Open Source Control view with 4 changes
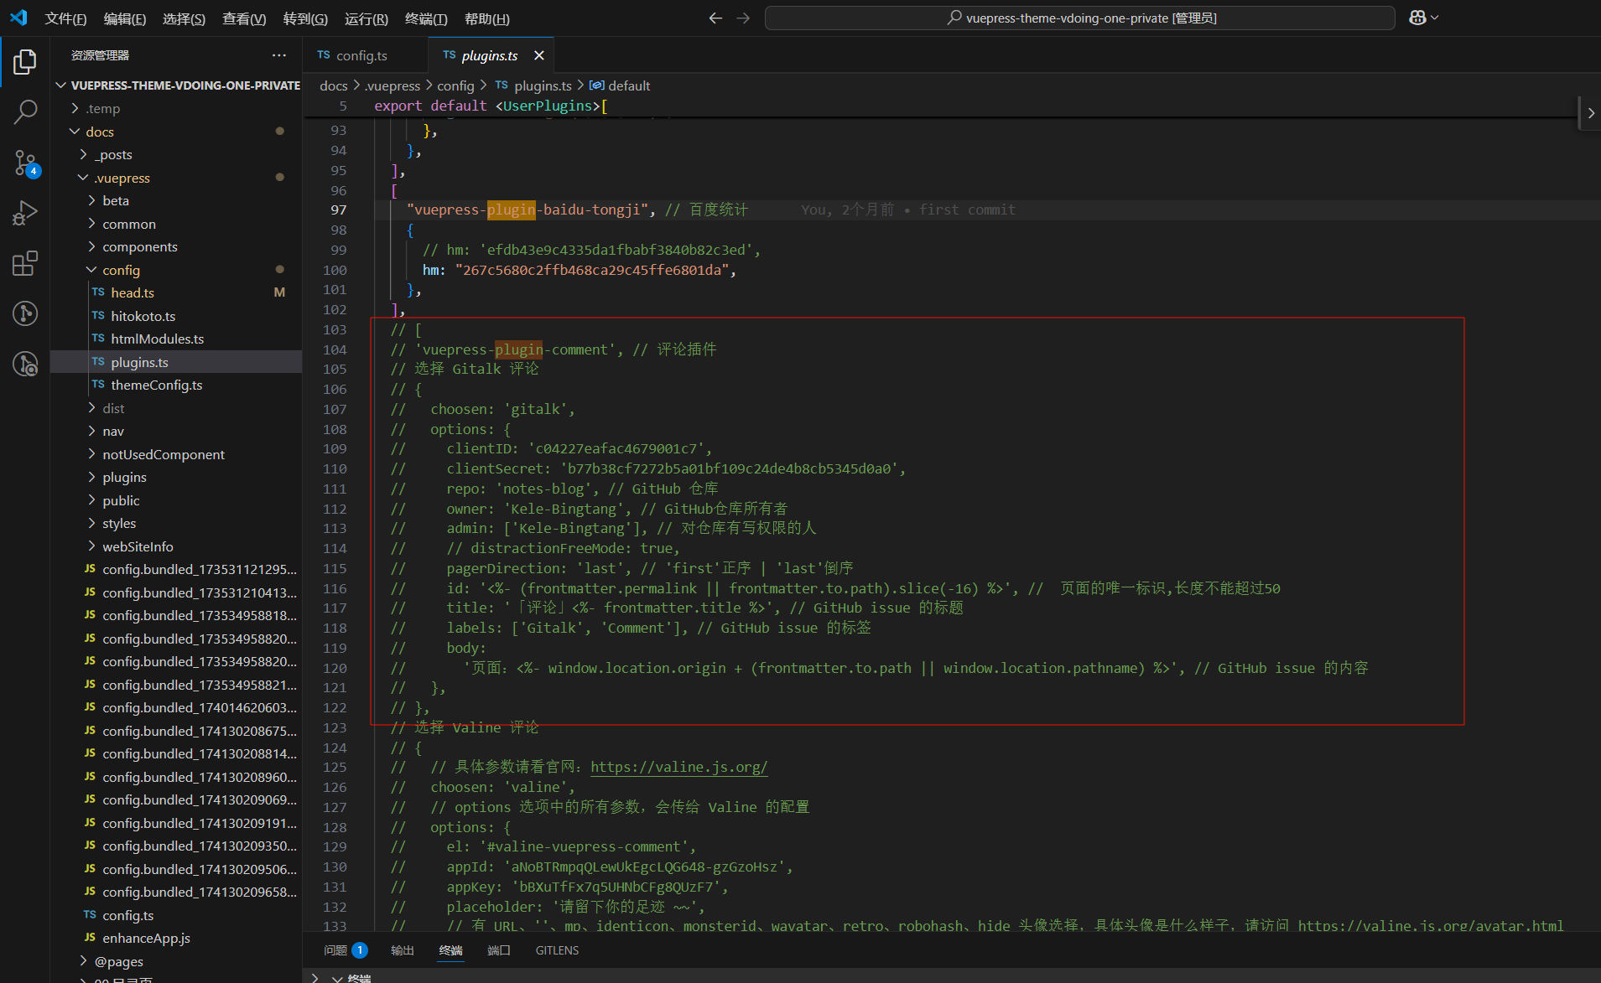Screen dimensions: 1601x983 (25, 163)
